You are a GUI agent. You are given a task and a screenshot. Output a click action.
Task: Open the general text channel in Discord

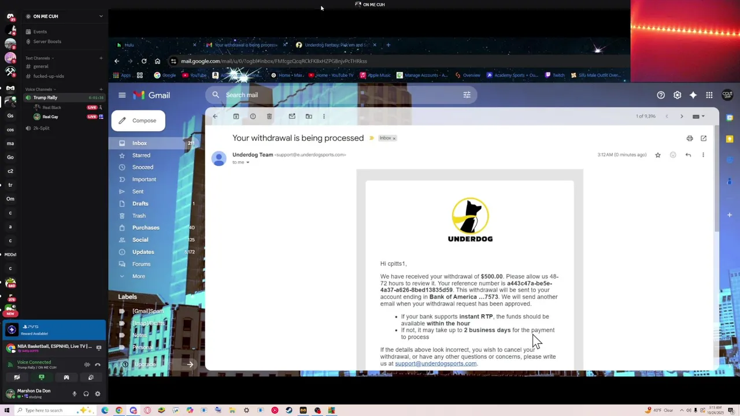pos(40,66)
